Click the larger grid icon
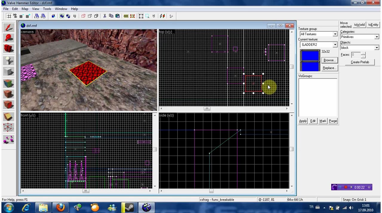This screenshot has width=382, height=213. coord(27,16)
